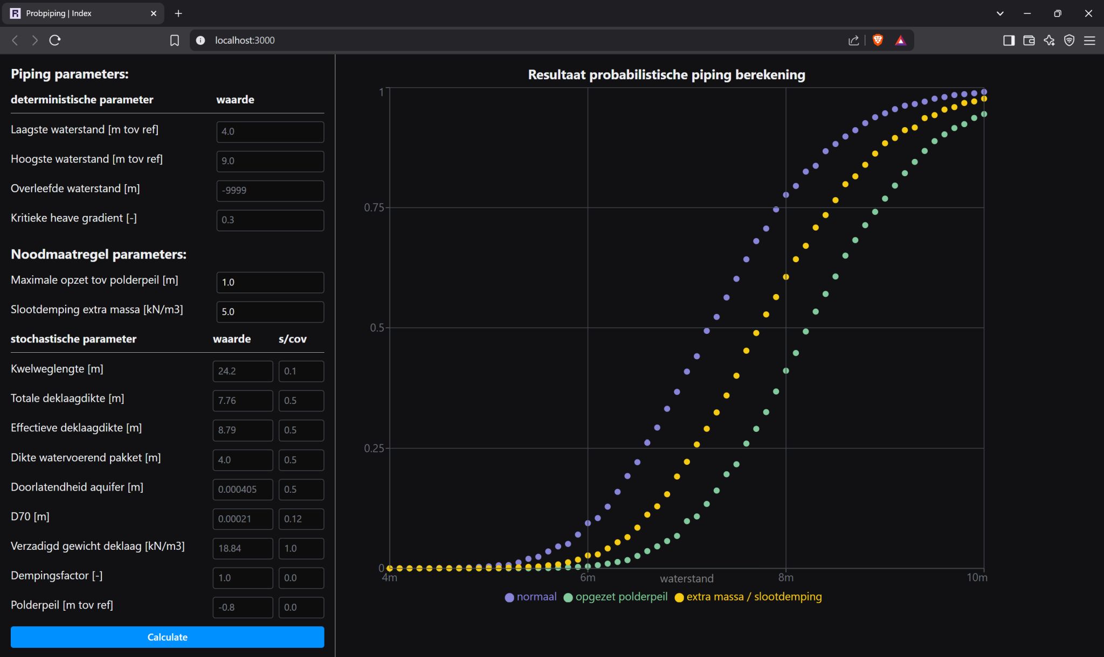Click the share page icon
Viewport: 1104px width, 657px height.
(853, 40)
